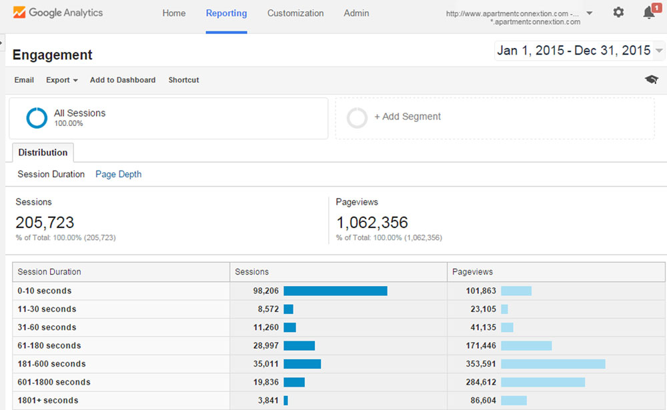Click the 1801+ seconds row label
667x410 pixels.
coord(47,401)
